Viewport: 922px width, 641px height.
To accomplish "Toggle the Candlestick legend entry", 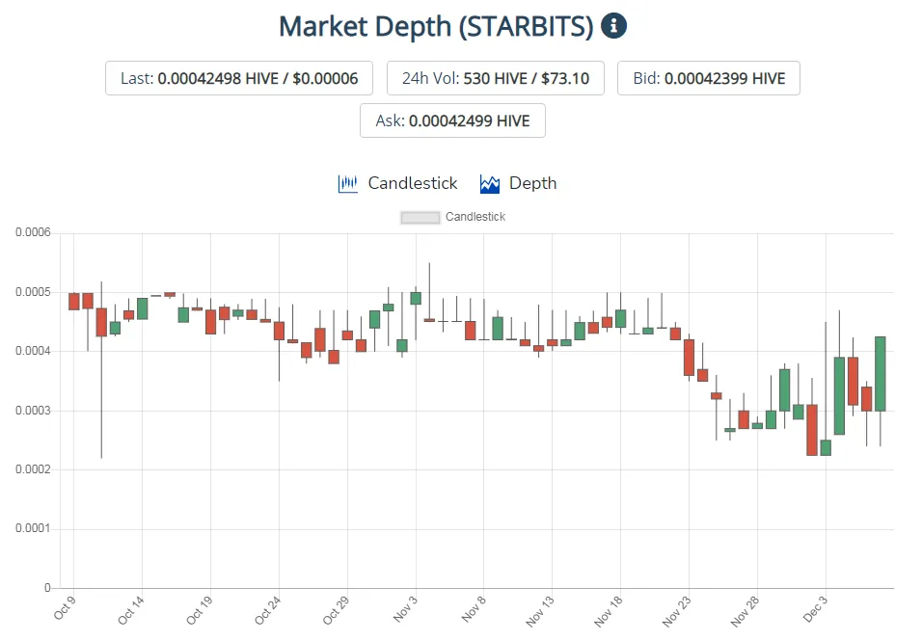I will 452,217.
